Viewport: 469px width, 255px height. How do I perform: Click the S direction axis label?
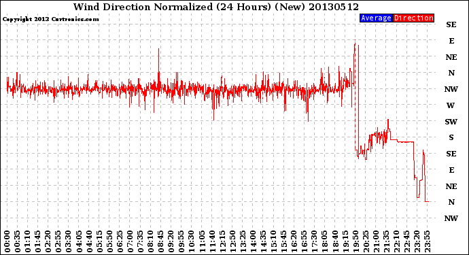coord(451,137)
